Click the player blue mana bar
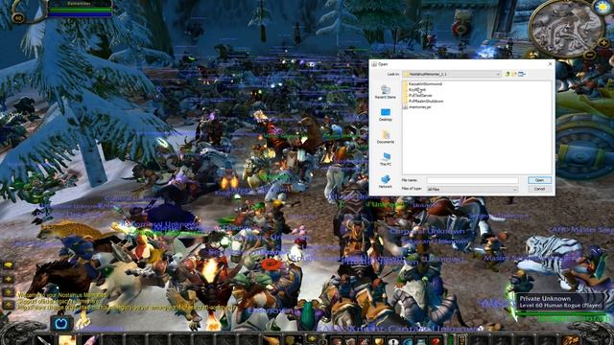This screenshot has width=614, height=345. coord(80,14)
